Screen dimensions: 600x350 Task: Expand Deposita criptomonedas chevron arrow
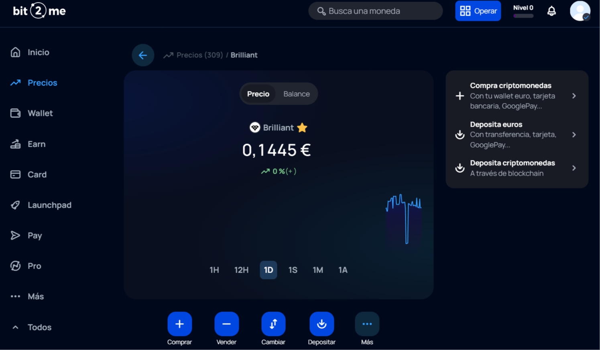point(574,168)
